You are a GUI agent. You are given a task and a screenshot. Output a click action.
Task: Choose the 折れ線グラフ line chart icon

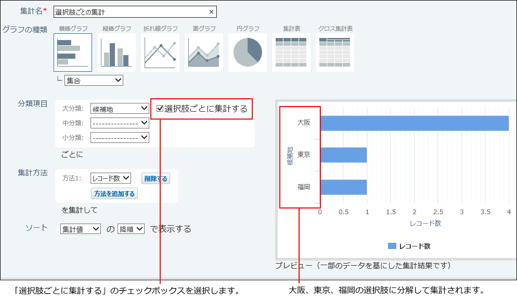coord(160,53)
